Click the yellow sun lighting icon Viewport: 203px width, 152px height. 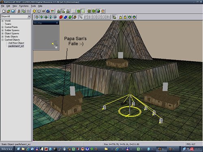34,11
